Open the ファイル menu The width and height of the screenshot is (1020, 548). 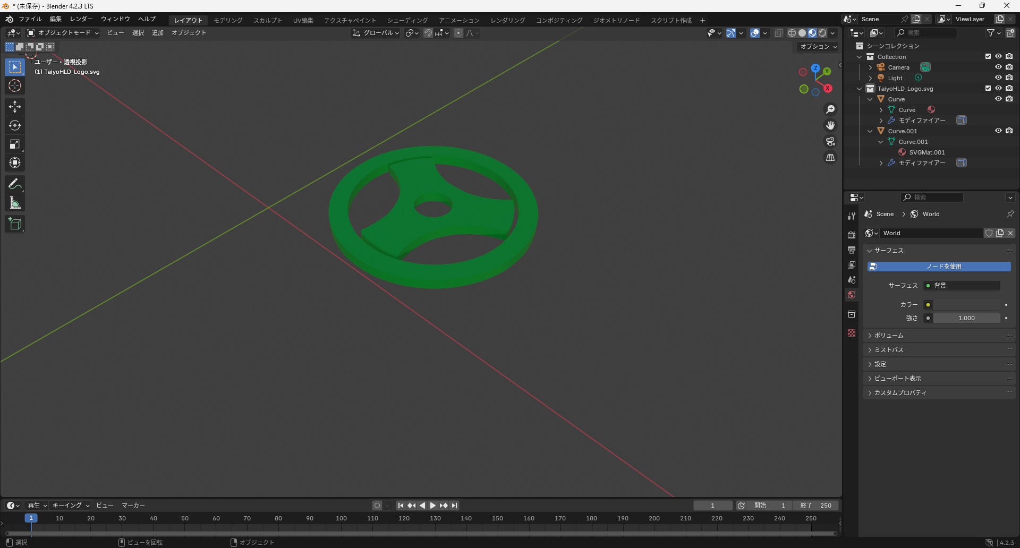click(x=30, y=19)
